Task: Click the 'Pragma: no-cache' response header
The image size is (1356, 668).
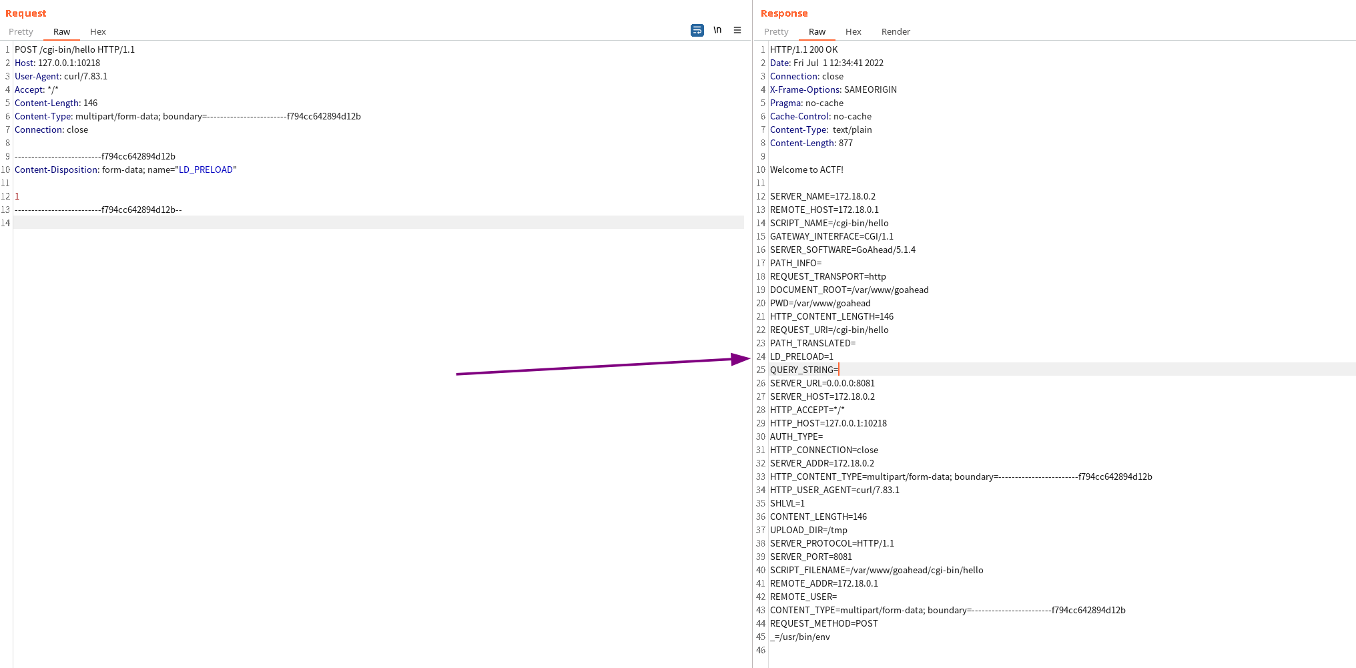Action: pyautogui.click(x=807, y=103)
